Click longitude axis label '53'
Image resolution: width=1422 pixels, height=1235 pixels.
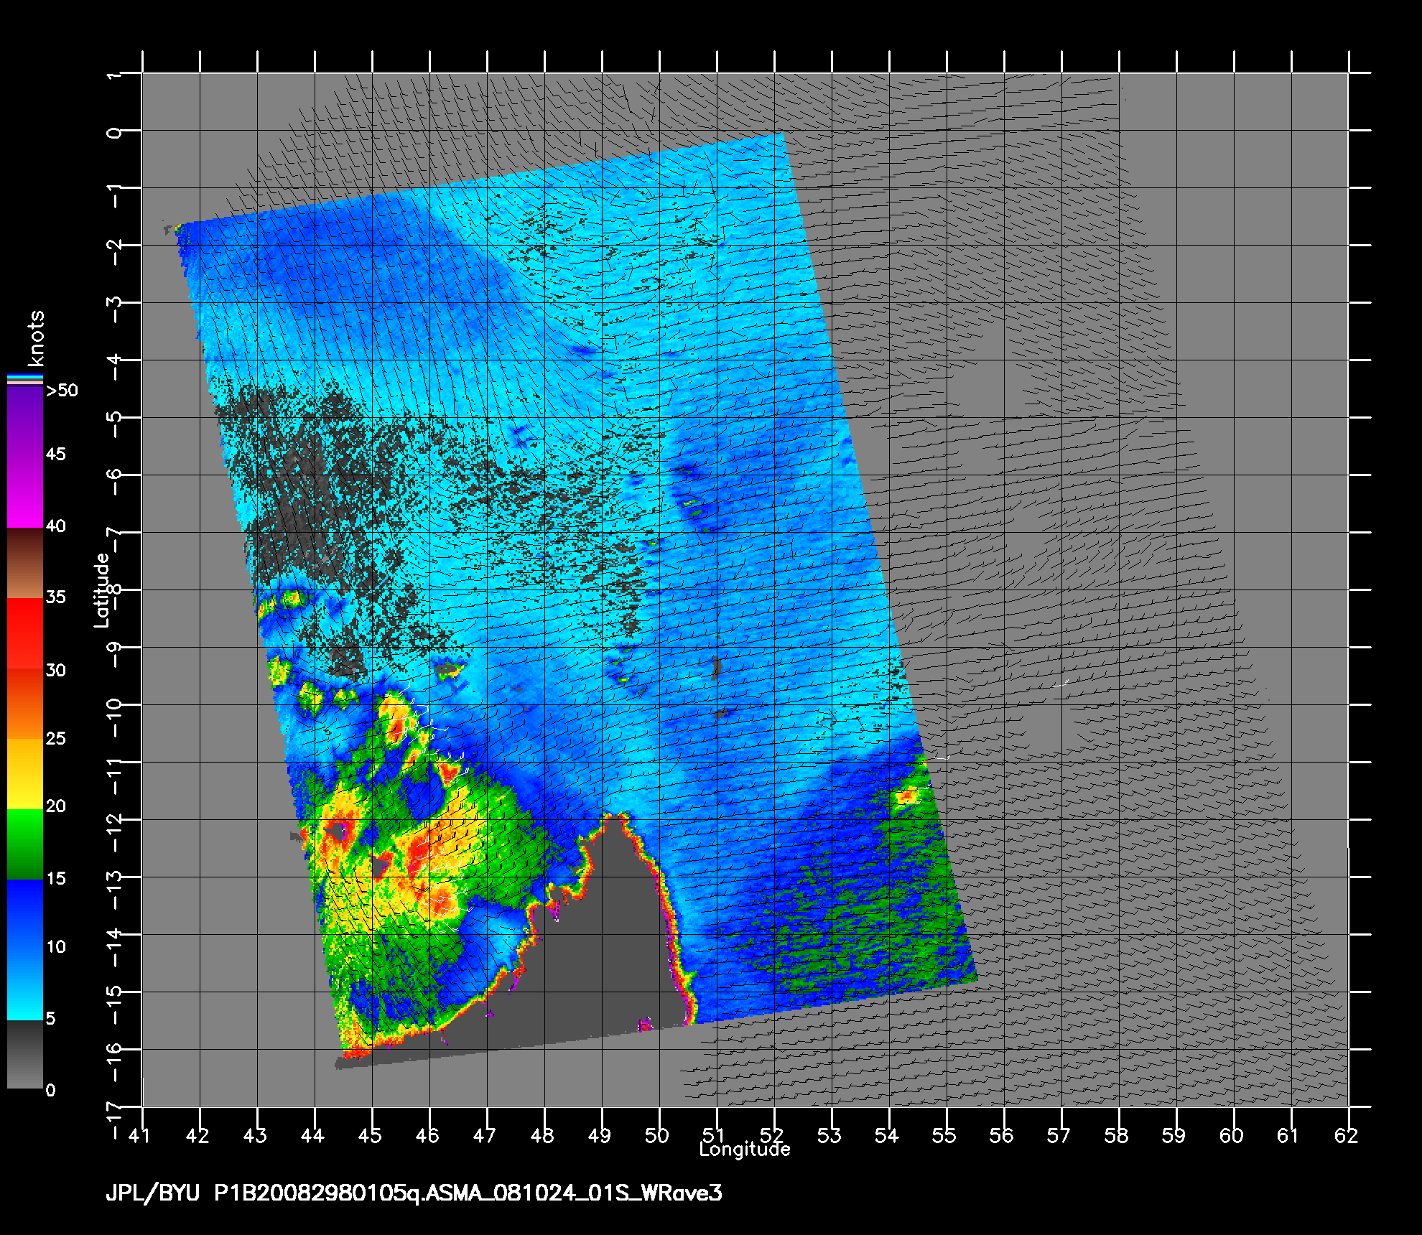tap(829, 1135)
